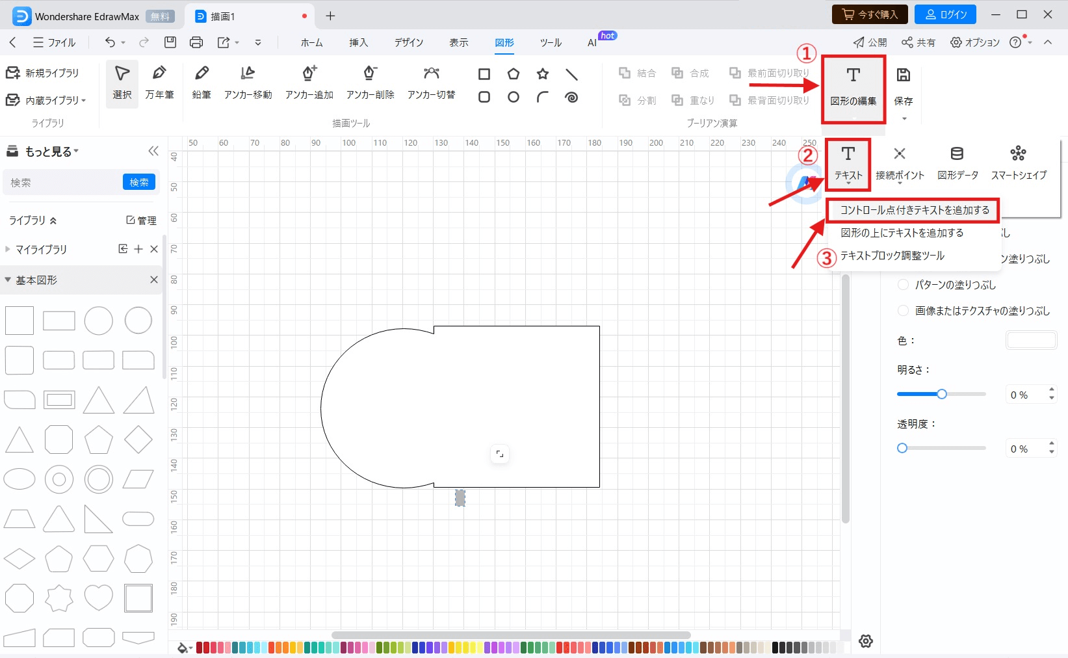Click the 公開 publish button

[x=870, y=42]
